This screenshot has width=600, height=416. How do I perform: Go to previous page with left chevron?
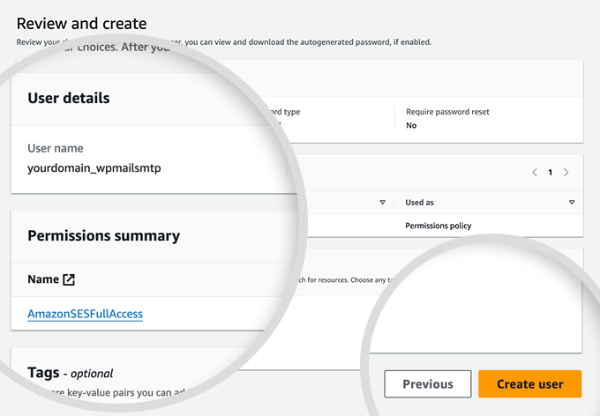pos(535,173)
